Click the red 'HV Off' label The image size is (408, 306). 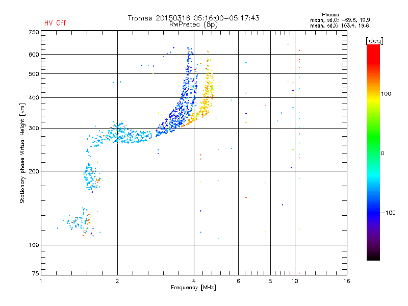pyautogui.click(x=55, y=23)
